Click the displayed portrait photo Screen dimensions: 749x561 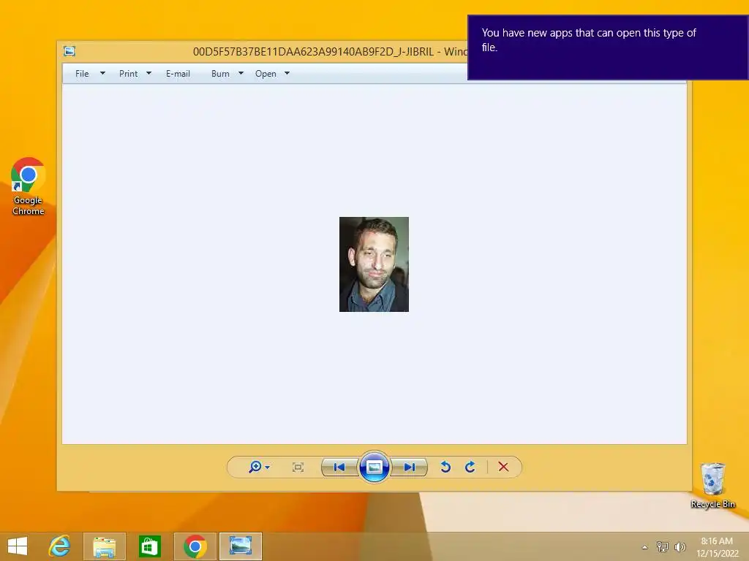pyautogui.click(x=374, y=264)
